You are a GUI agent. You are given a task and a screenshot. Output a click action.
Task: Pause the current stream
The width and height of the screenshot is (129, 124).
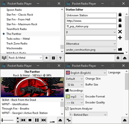click(x=37, y=120)
